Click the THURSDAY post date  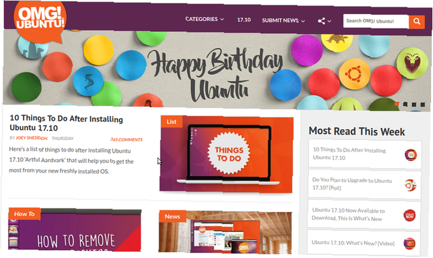(63, 138)
